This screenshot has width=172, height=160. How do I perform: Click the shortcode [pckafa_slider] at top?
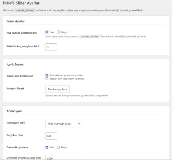[x=25, y=10]
